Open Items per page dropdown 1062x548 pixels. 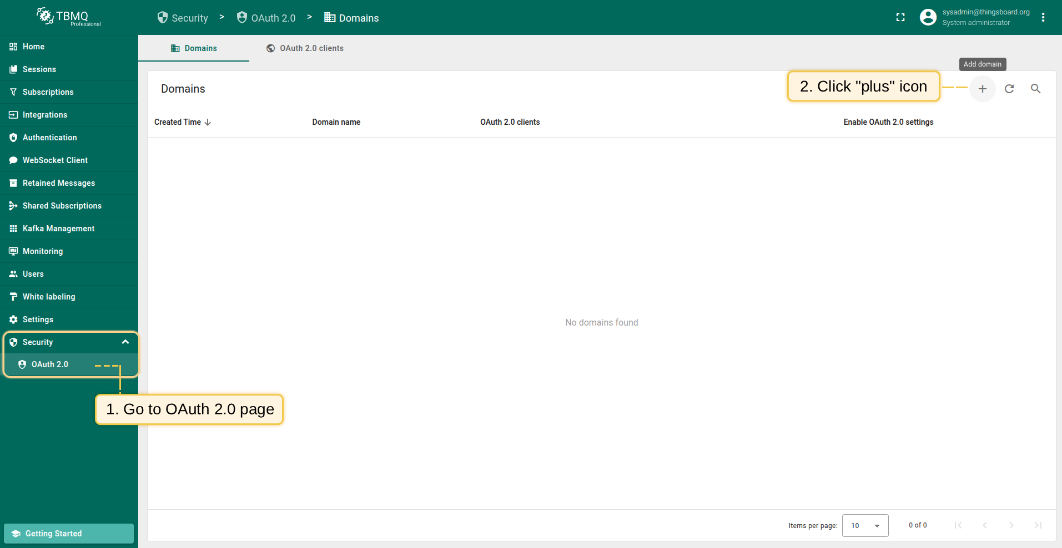click(865, 525)
